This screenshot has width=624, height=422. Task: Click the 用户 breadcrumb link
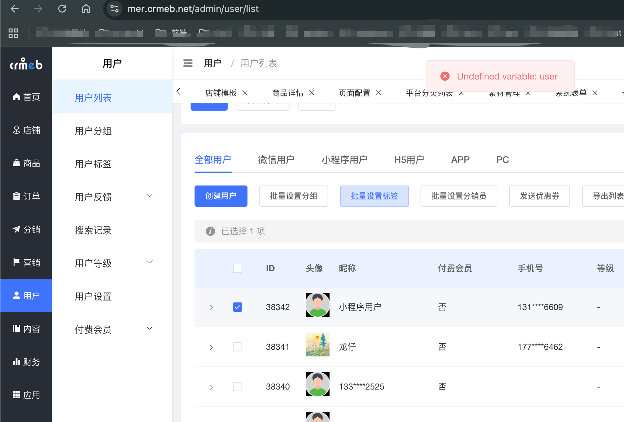tap(213, 63)
